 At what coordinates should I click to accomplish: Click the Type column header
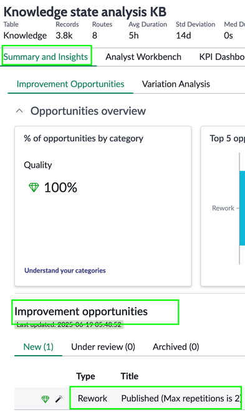tap(85, 376)
